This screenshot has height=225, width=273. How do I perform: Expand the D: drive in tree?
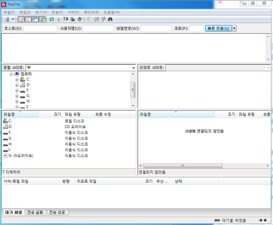[x=17, y=85]
